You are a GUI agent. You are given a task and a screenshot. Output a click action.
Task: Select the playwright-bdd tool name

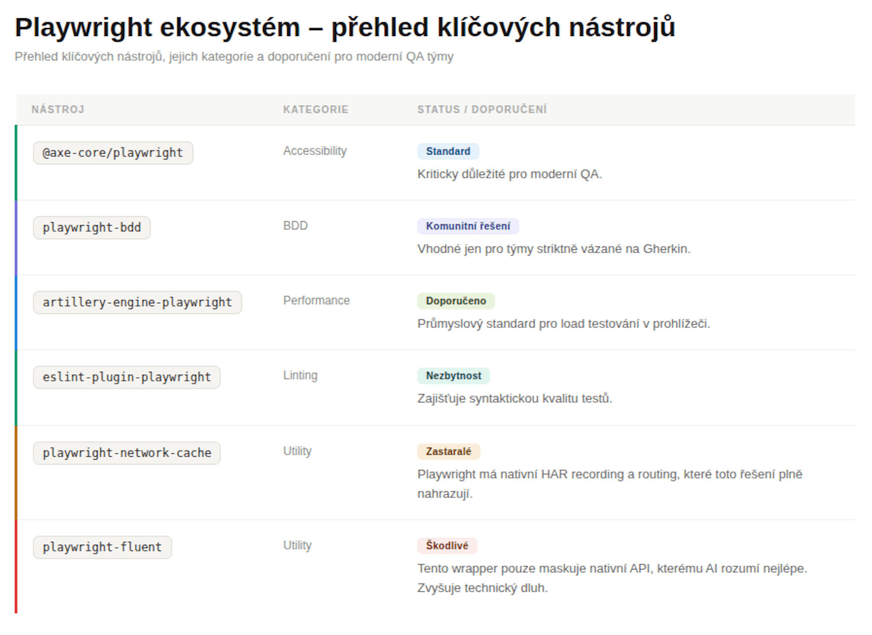92,228
